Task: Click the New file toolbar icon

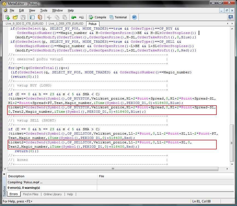Action: pyautogui.click(x=7, y=17)
